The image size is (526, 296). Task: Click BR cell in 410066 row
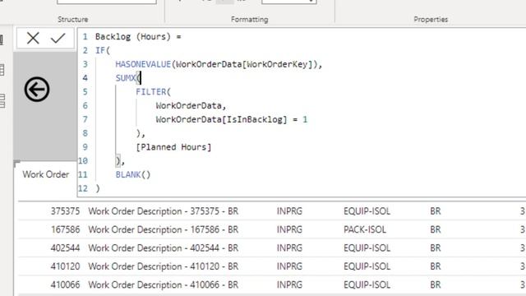pos(436,285)
